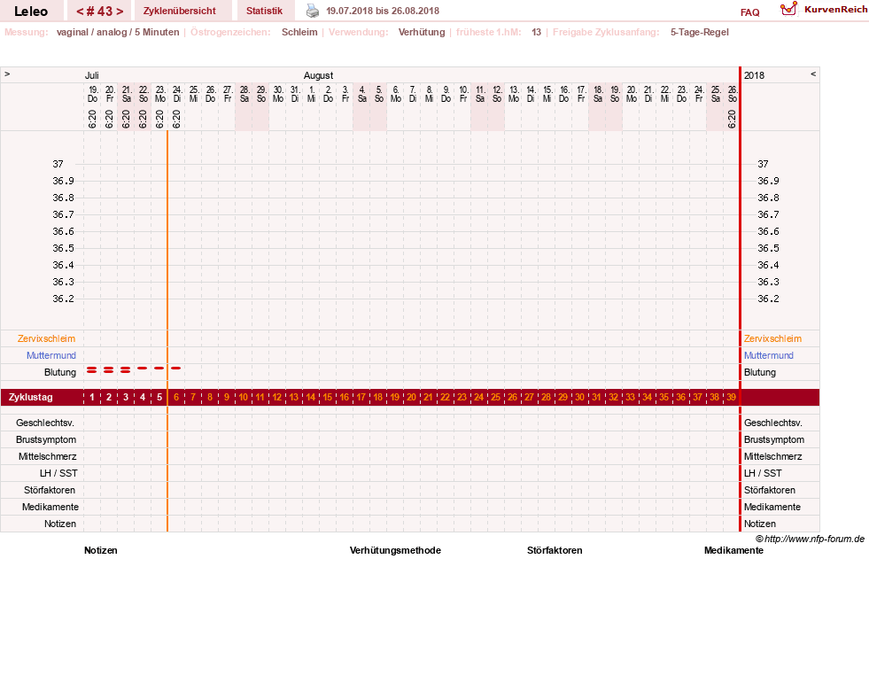Image resolution: width=869 pixels, height=691 pixels.
Task: Click the left LH / SST row label
Action: tap(58, 473)
